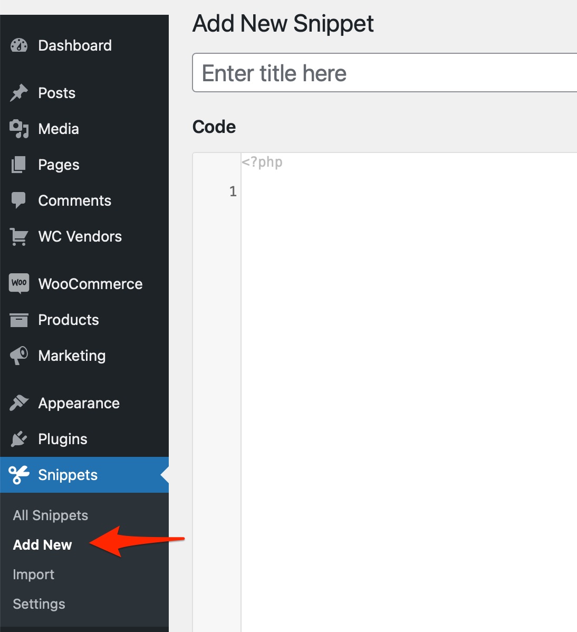Select the highlighted Snippets menu
Viewport: 577px width, 632px height.
coord(84,475)
